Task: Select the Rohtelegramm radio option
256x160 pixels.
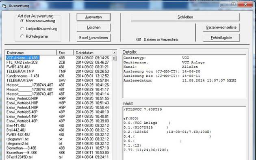Action: click(34, 37)
